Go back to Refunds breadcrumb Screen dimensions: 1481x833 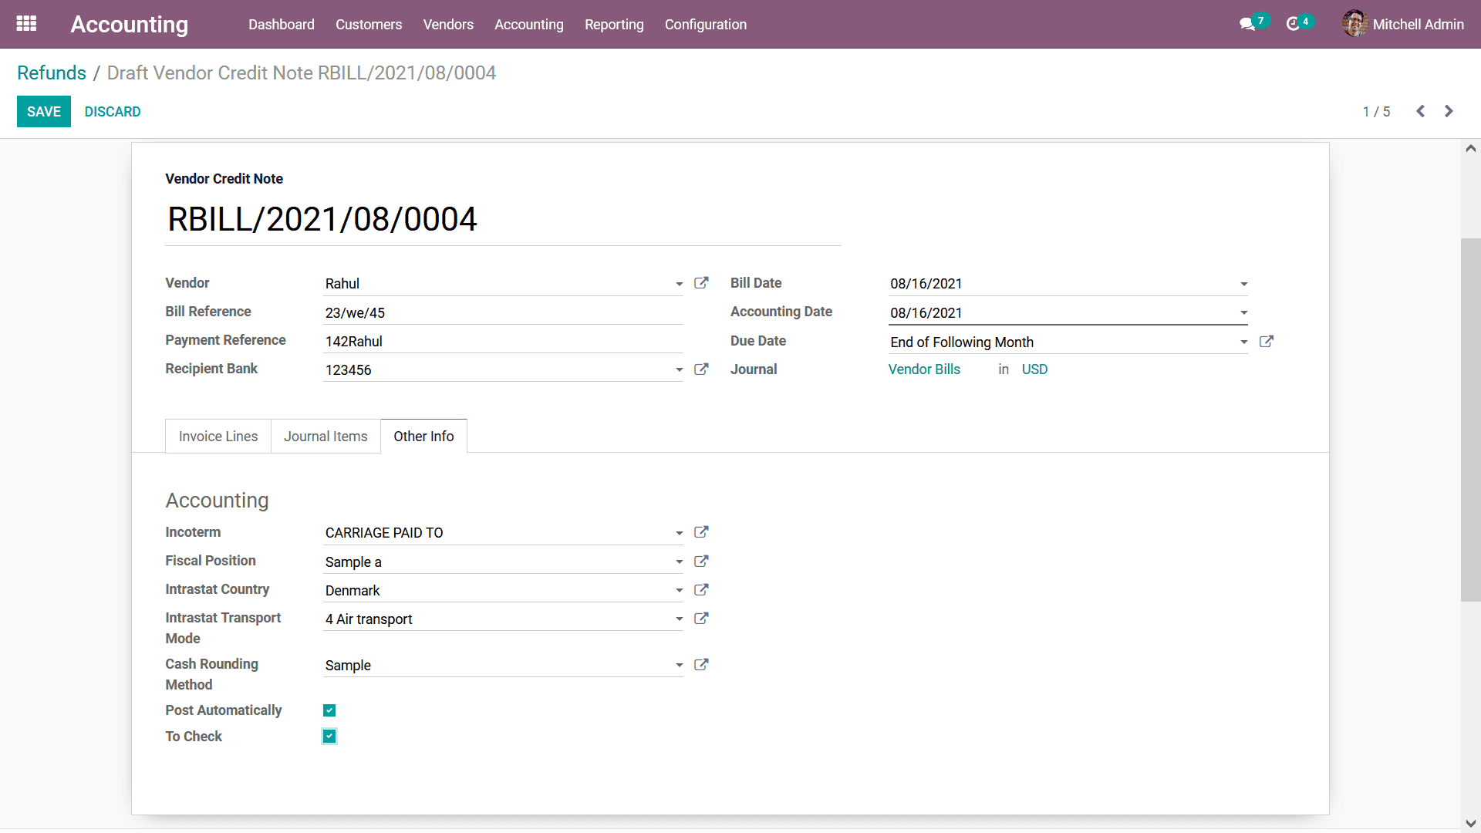tap(52, 73)
